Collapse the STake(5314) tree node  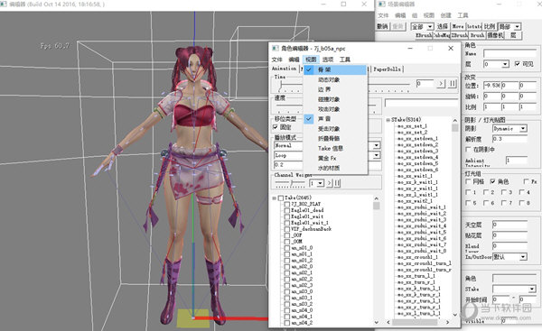coord(388,120)
